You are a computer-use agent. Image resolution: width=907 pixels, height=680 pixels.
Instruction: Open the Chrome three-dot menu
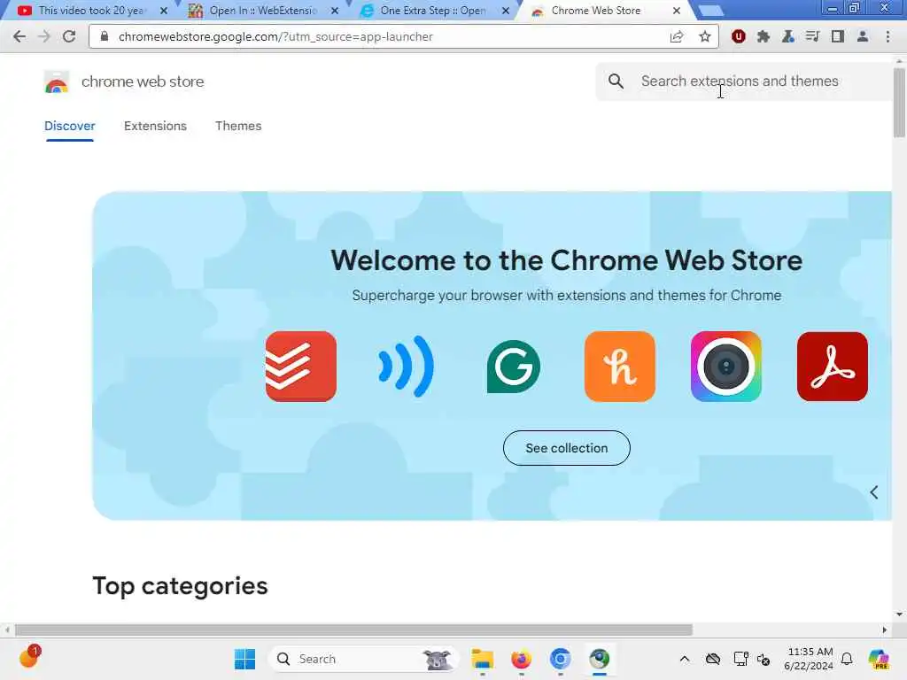pyautogui.click(x=888, y=36)
